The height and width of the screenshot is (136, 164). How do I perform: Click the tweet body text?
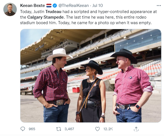coord(88,17)
